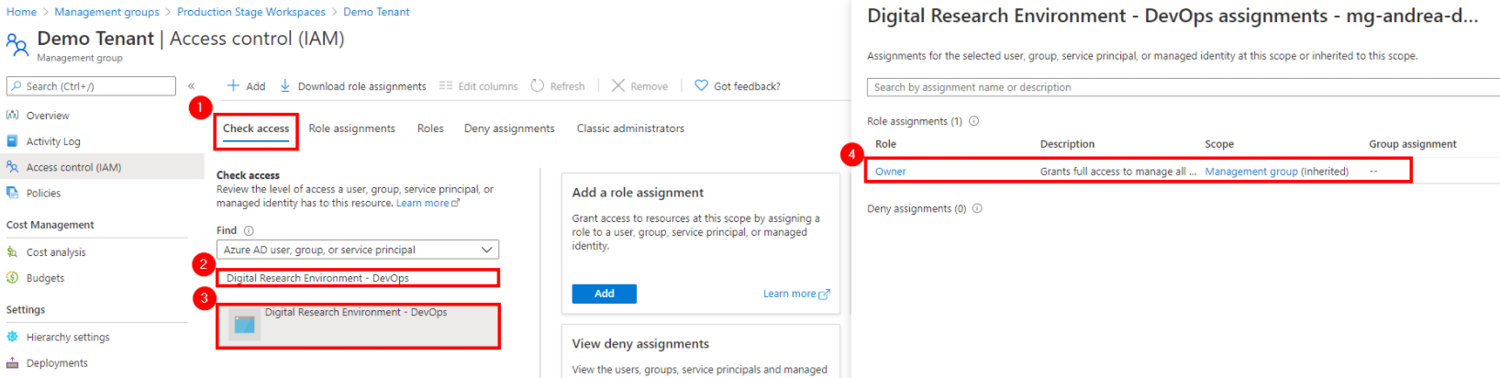This screenshot has height=378, width=1500.
Task: Click Grants full access description cell
Action: [x=1117, y=172]
